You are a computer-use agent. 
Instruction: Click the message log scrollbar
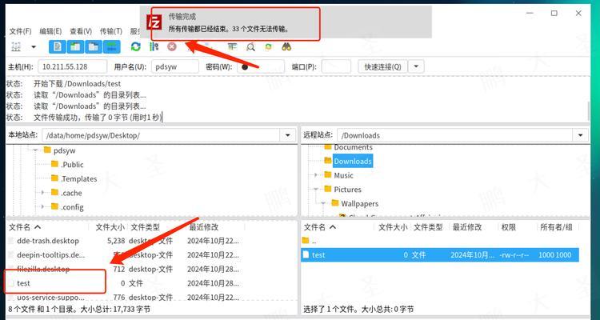click(589, 111)
